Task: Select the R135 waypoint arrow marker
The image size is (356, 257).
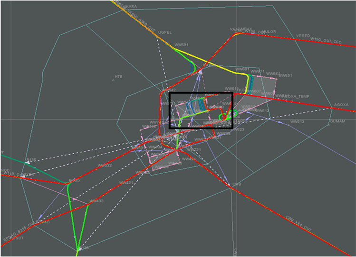Action: [x=28, y=163]
